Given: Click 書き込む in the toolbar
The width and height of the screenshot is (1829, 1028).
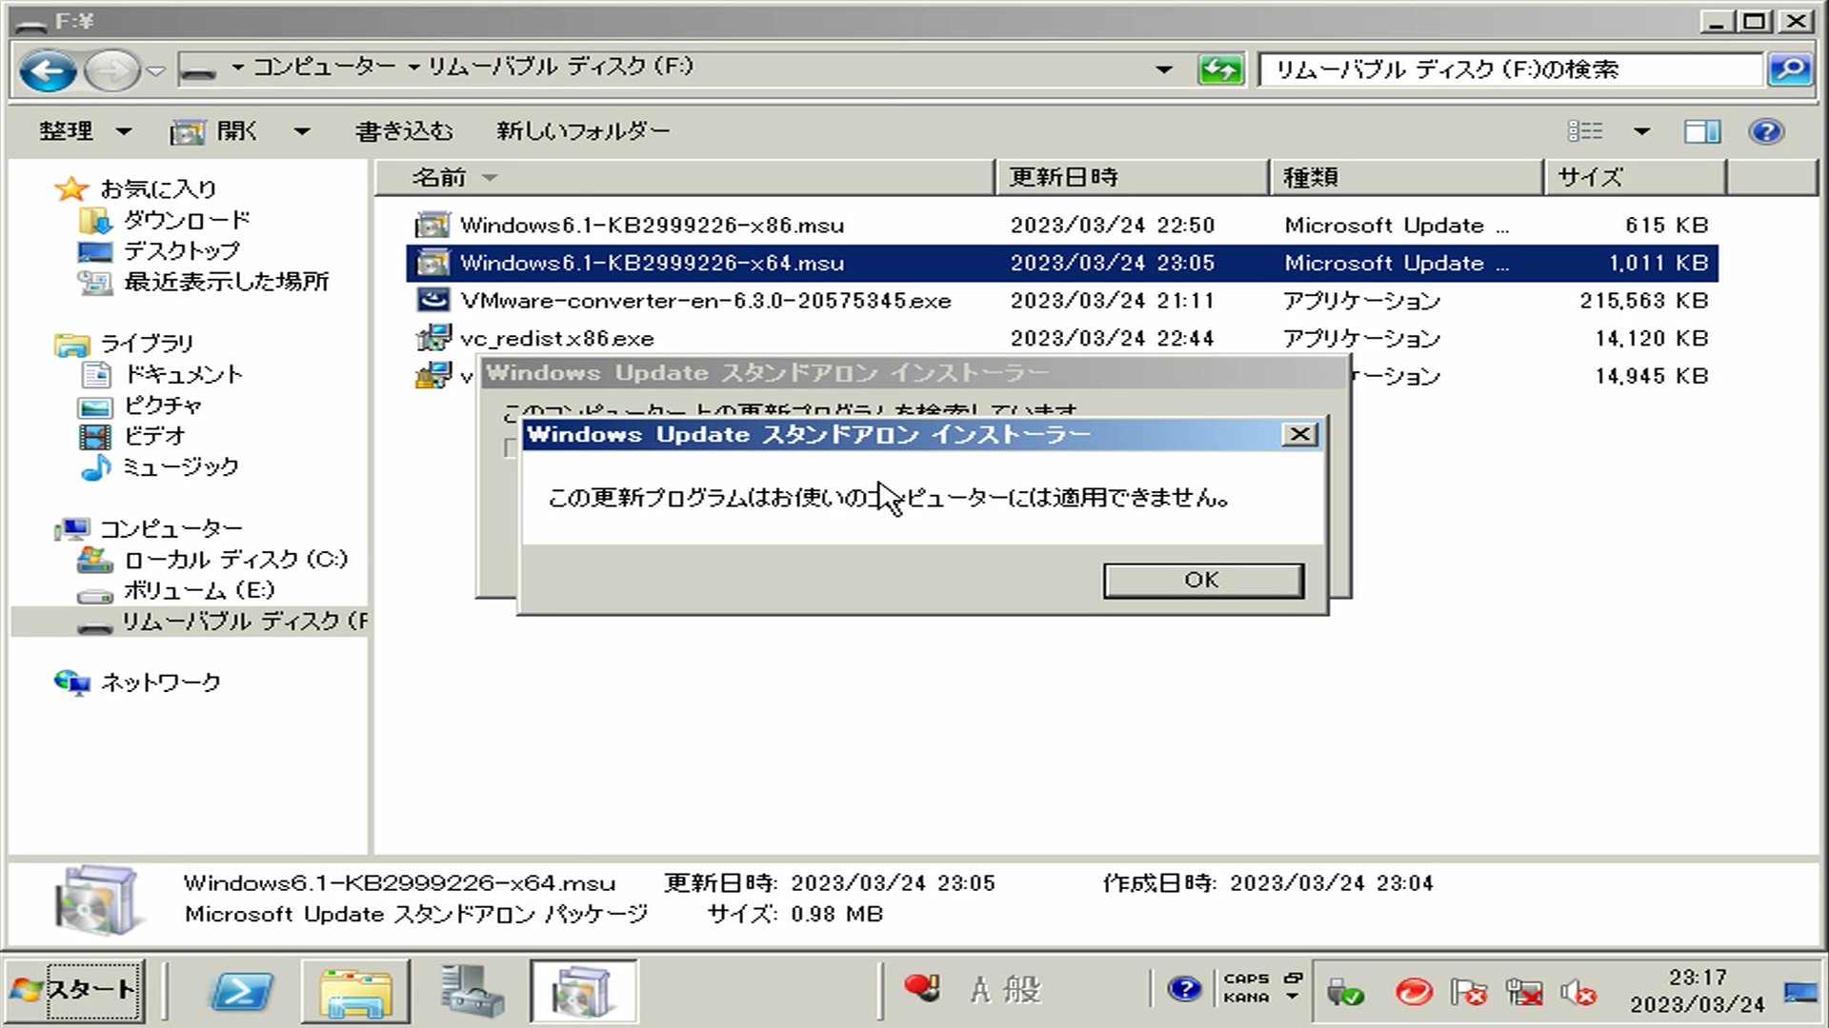Looking at the screenshot, I should 404,131.
